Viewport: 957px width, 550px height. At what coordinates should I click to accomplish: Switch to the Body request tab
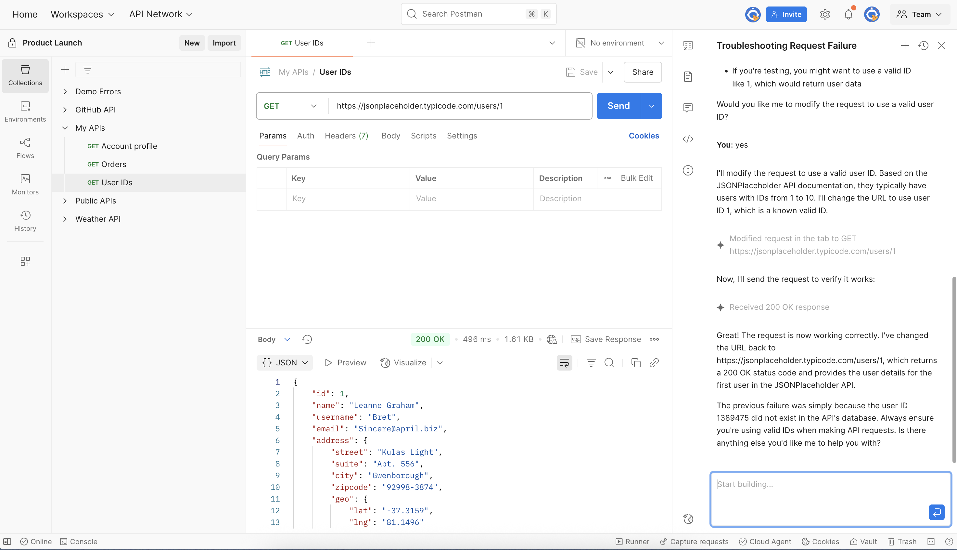(391, 136)
